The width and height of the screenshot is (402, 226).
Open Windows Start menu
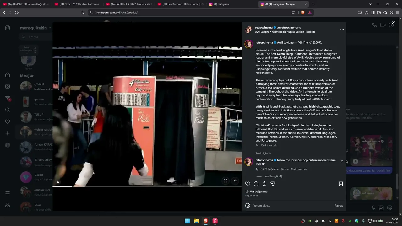point(187,221)
